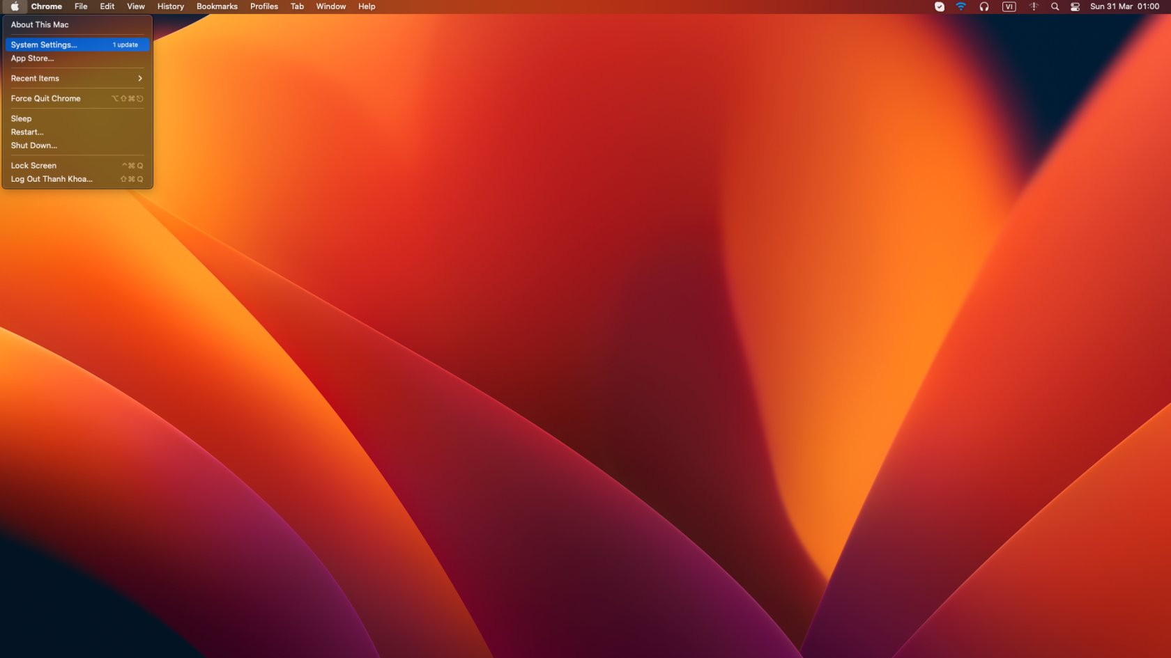This screenshot has height=658, width=1171.
Task: Select Restart from the Apple menu
Action: point(27,132)
